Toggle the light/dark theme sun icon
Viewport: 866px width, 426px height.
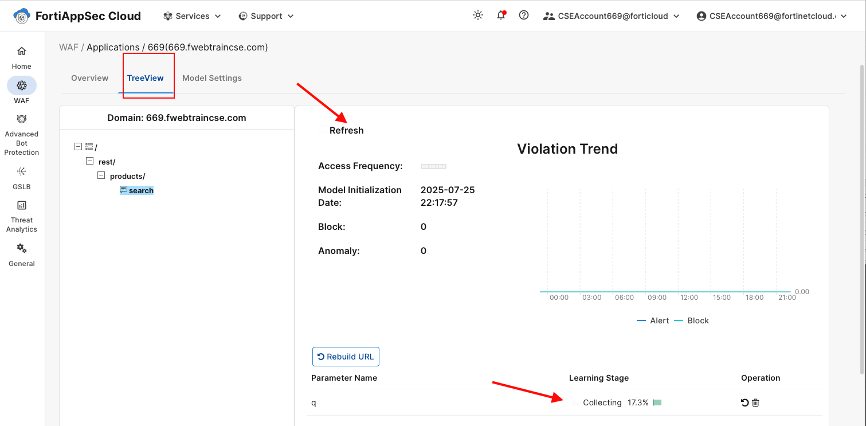coord(478,15)
